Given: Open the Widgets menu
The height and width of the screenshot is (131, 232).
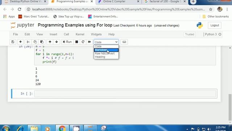Looking at the screenshot, I should coord(96,34).
